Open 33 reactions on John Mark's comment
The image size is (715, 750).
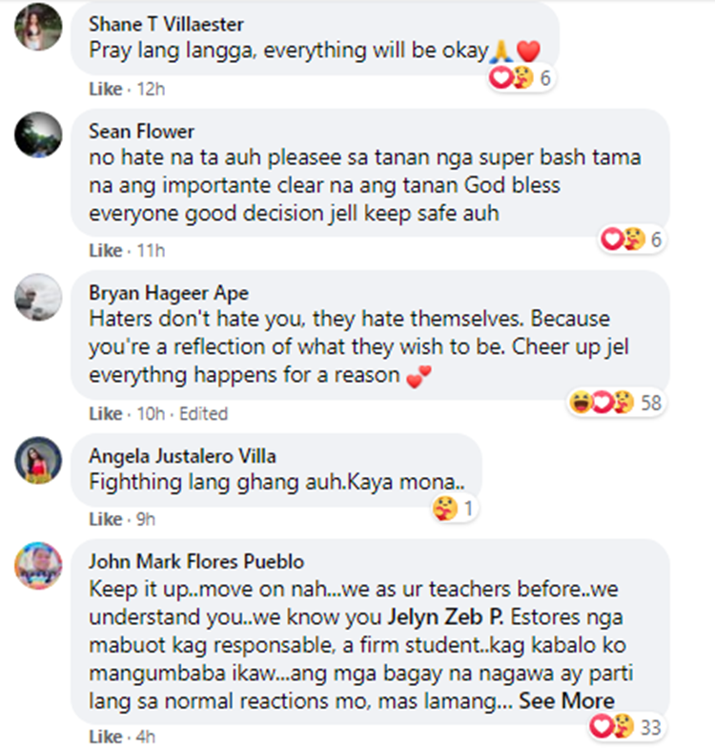(x=626, y=727)
